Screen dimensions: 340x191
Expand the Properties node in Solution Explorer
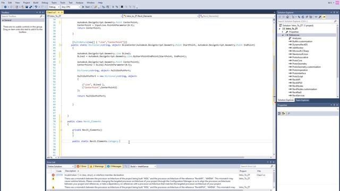click(283, 32)
